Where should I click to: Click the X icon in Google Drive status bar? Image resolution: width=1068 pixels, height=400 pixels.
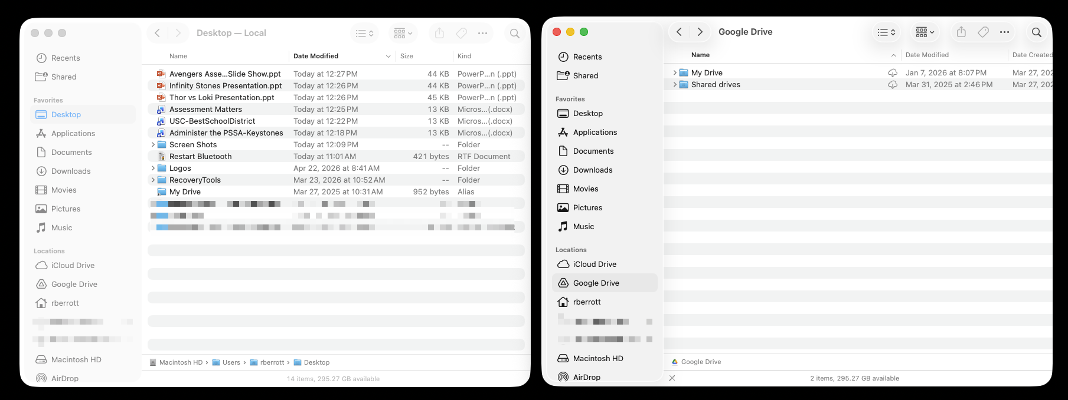click(x=672, y=378)
